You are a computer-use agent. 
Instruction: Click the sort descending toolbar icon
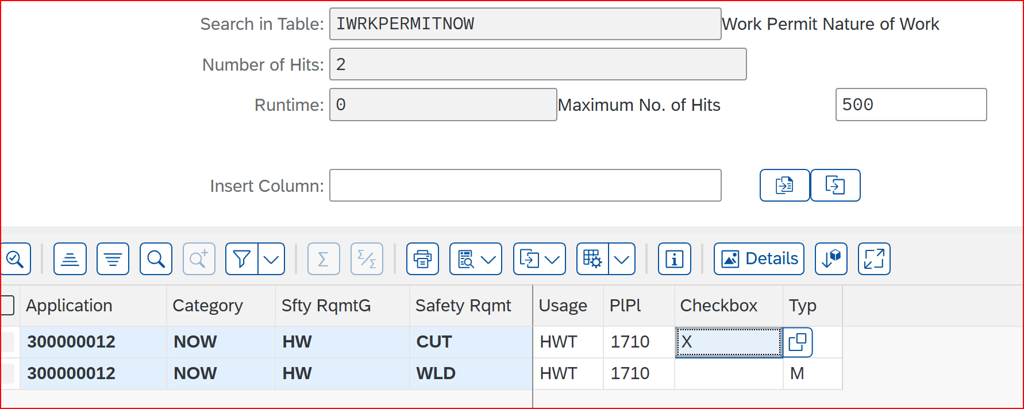[x=113, y=259]
